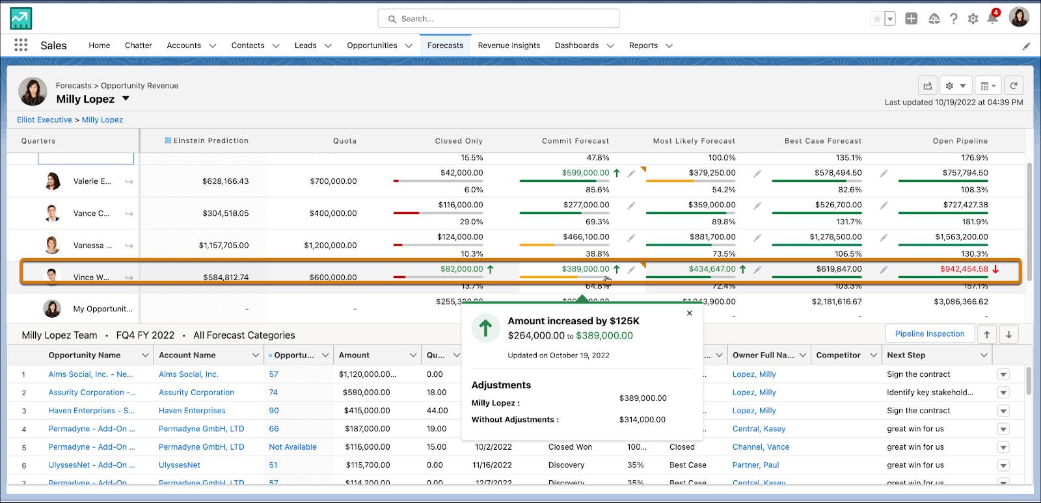The image size is (1041, 503).
Task: Open Account Name column menu chevron
Action: (x=256, y=355)
